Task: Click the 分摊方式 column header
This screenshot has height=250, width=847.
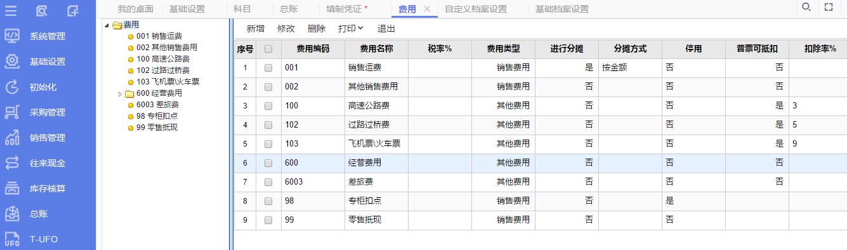Action: [630, 49]
